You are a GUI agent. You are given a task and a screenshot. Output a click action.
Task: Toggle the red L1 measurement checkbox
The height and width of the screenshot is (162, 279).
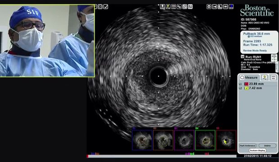[x=246, y=84]
